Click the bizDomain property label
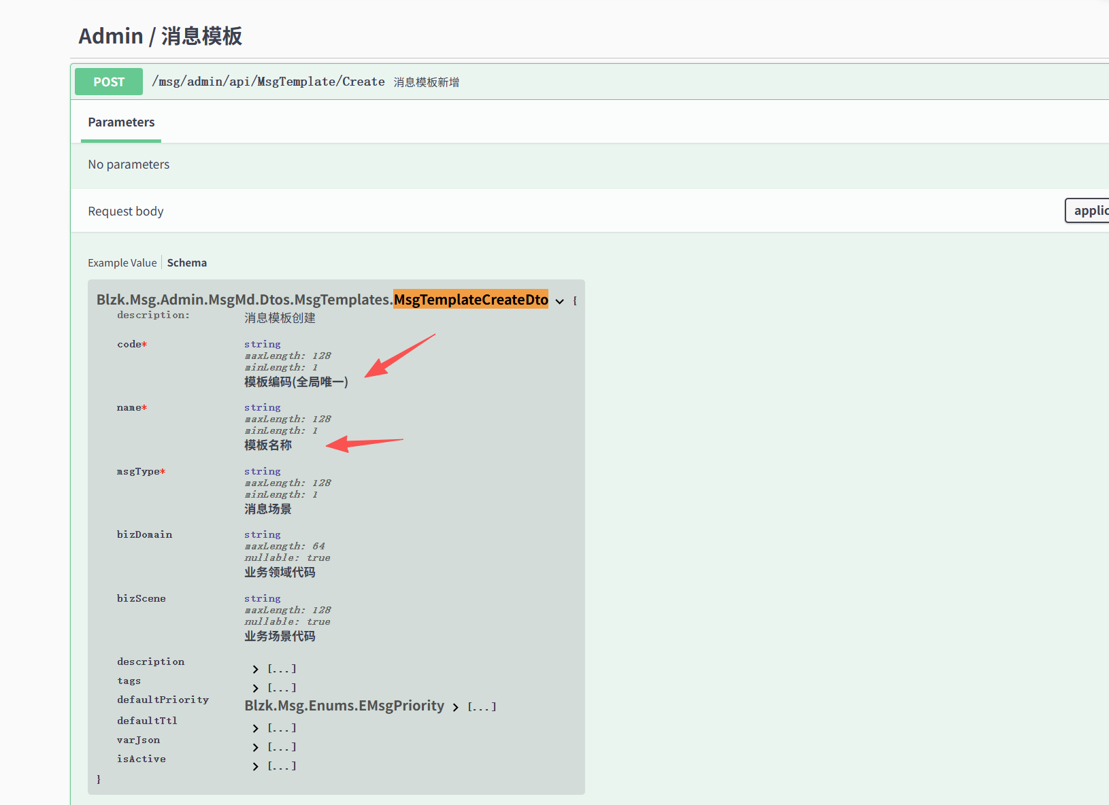This screenshot has height=805, width=1109. 144,535
